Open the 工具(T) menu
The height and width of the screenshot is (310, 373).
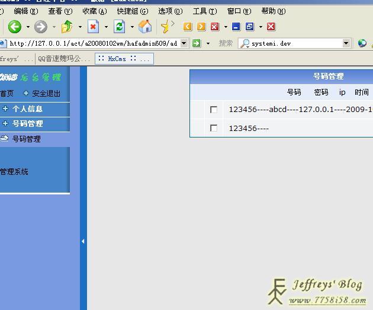204,11
